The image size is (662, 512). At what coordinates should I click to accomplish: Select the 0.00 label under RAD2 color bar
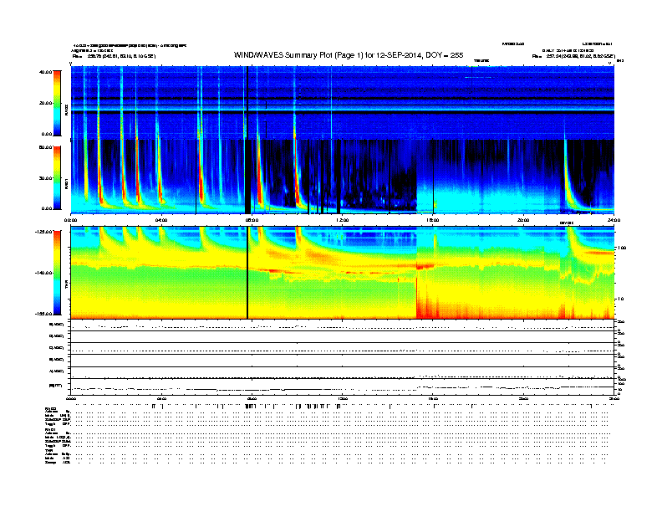click(47, 134)
